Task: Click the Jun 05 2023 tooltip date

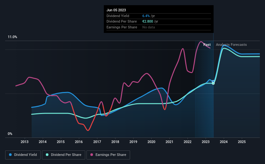Action: point(116,10)
